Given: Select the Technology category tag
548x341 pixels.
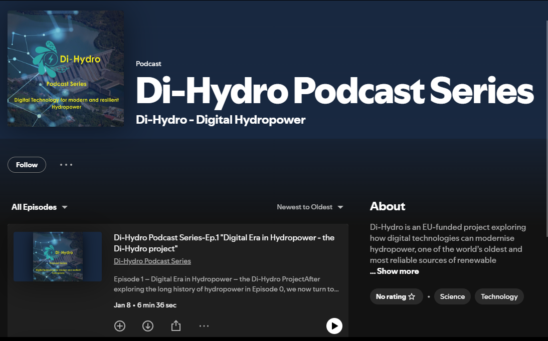Looking at the screenshot, I should [x=499, y=296].
